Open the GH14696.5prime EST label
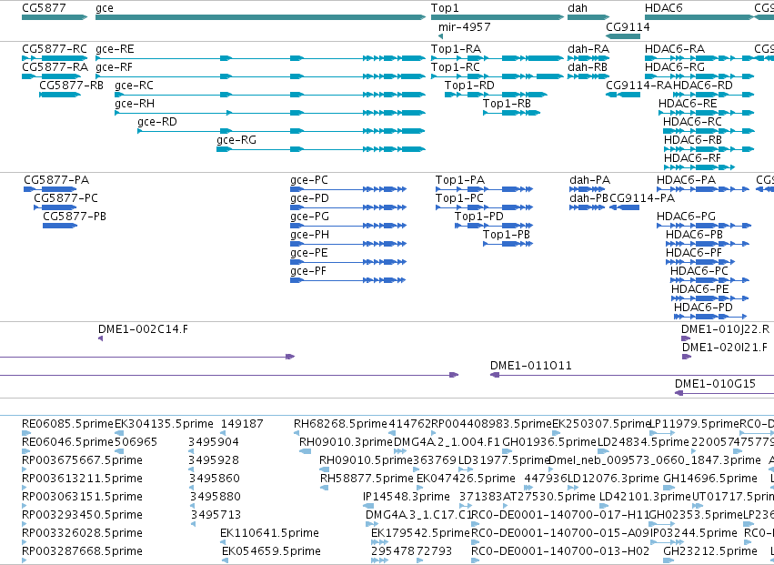Screen dimensions: 774x565 coord(710,479)
